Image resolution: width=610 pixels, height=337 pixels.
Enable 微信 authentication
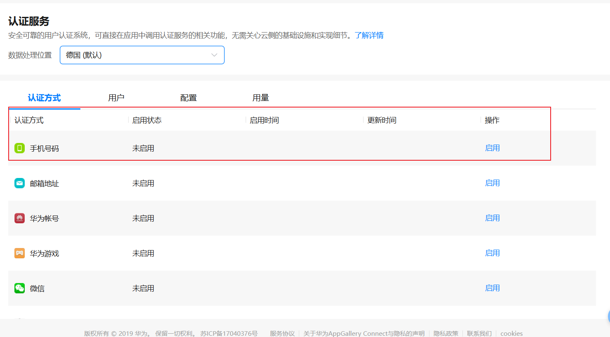(492, 288)
